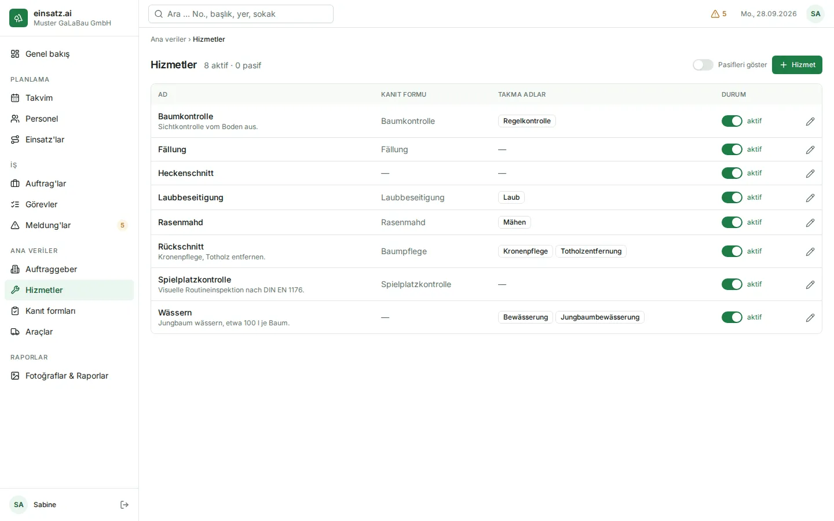
Task: Click the Bewässerung alias tag
Action: 525,317
